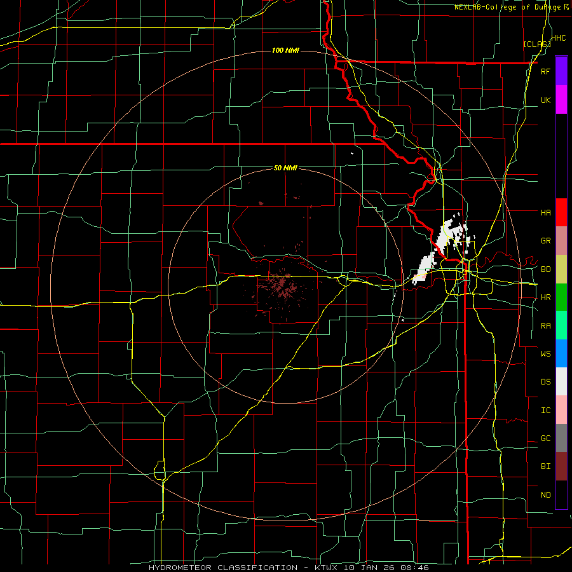
Task: Click the GC legend label
Action: 545,439
